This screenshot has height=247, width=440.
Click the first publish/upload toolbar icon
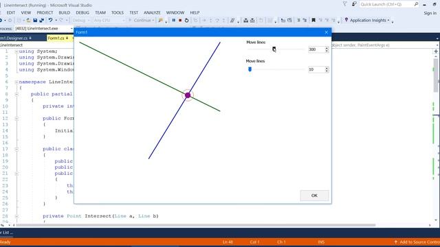coord(246,20)
